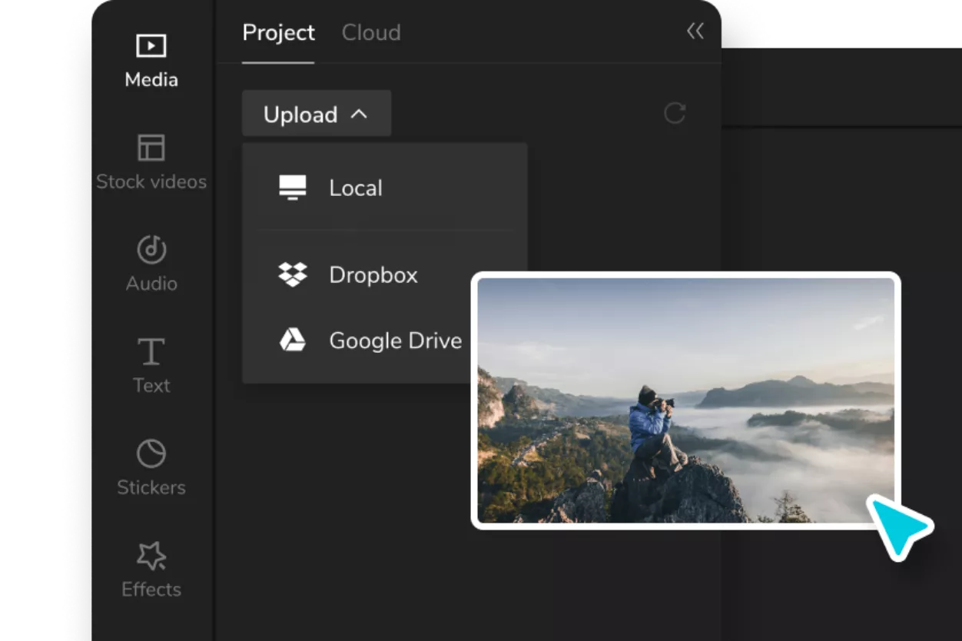Click the Stickers label text
The width and height of the screenshot is (962, 641).
(x=151, y=487)
